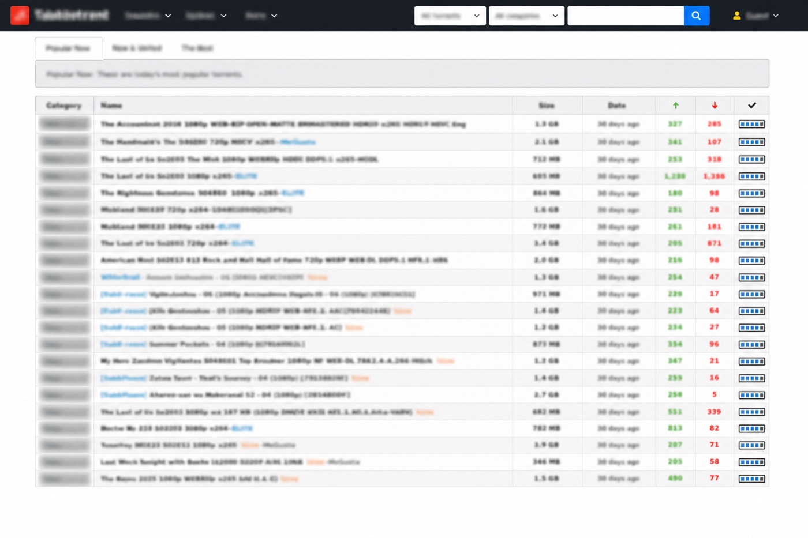
Task: Click the checkmark column header icon
Action: point(751,106)
